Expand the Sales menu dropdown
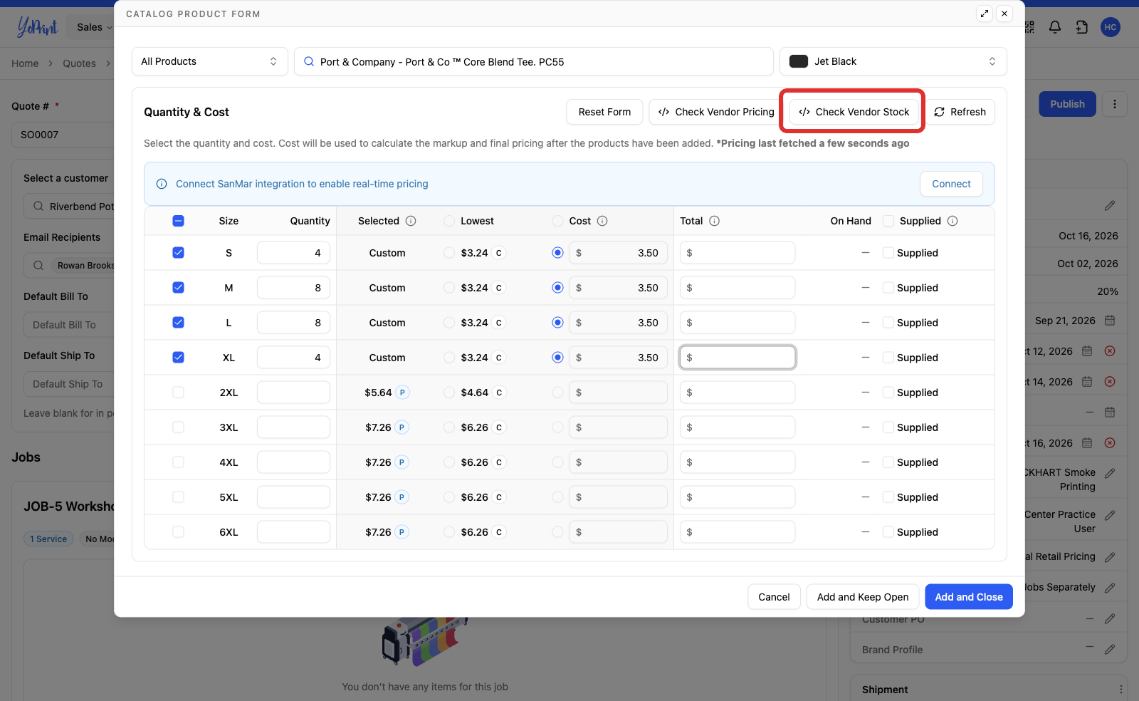The image size is (1139, 701). (x=95, y=27)
